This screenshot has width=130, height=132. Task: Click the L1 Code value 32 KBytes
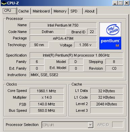(107, 97)
